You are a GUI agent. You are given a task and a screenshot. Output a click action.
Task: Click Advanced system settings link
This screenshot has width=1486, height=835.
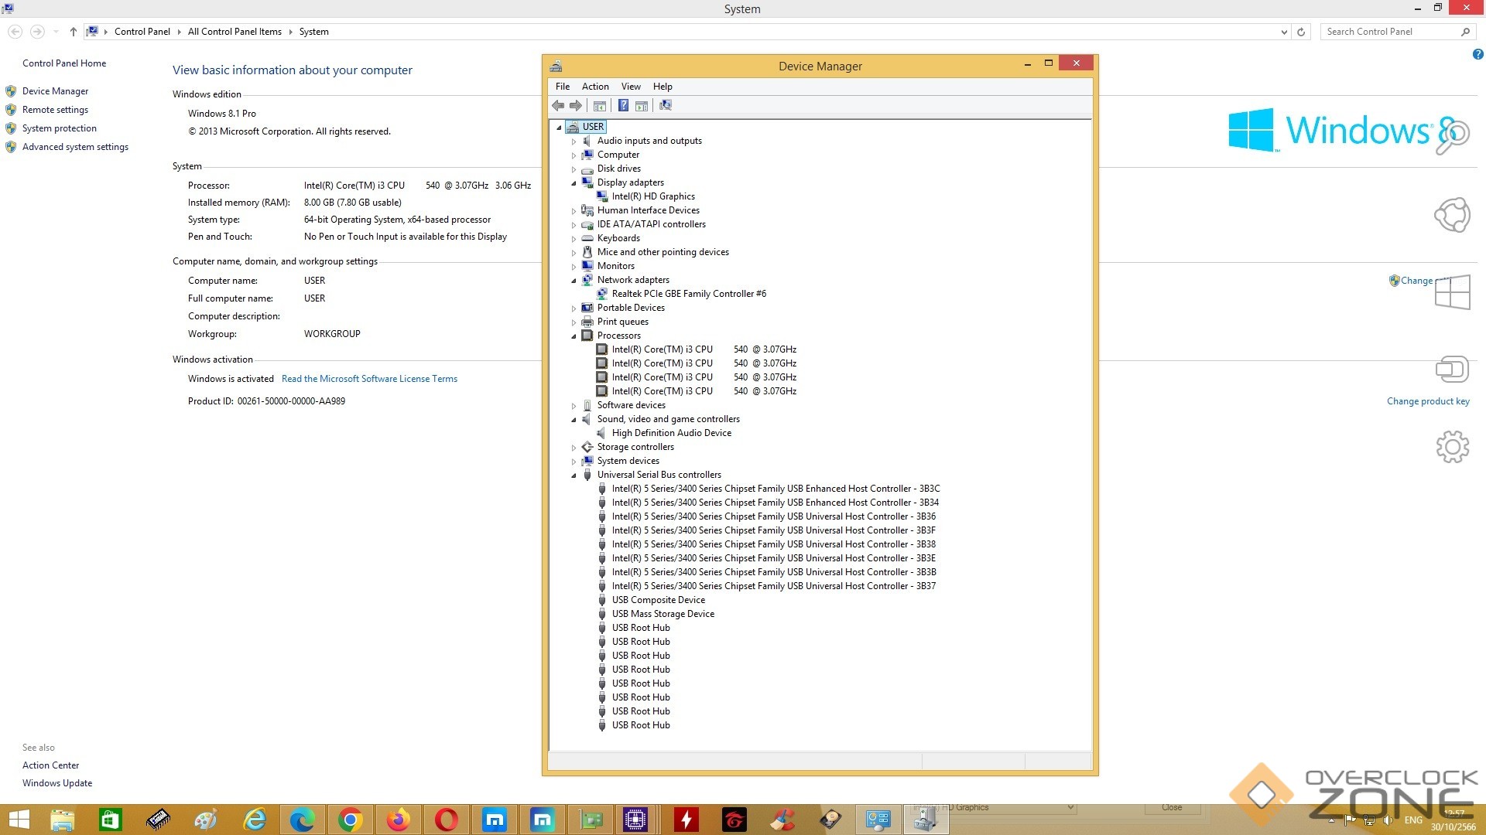coord(75,147)
